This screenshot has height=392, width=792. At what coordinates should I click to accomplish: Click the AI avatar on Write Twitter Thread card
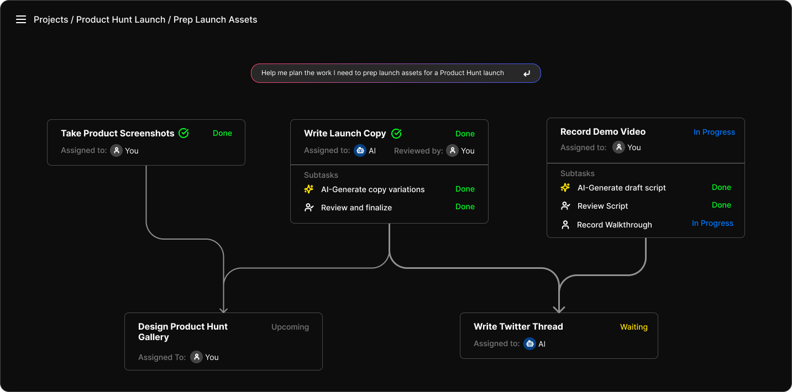pyautogui.click(x=530, y=343)
